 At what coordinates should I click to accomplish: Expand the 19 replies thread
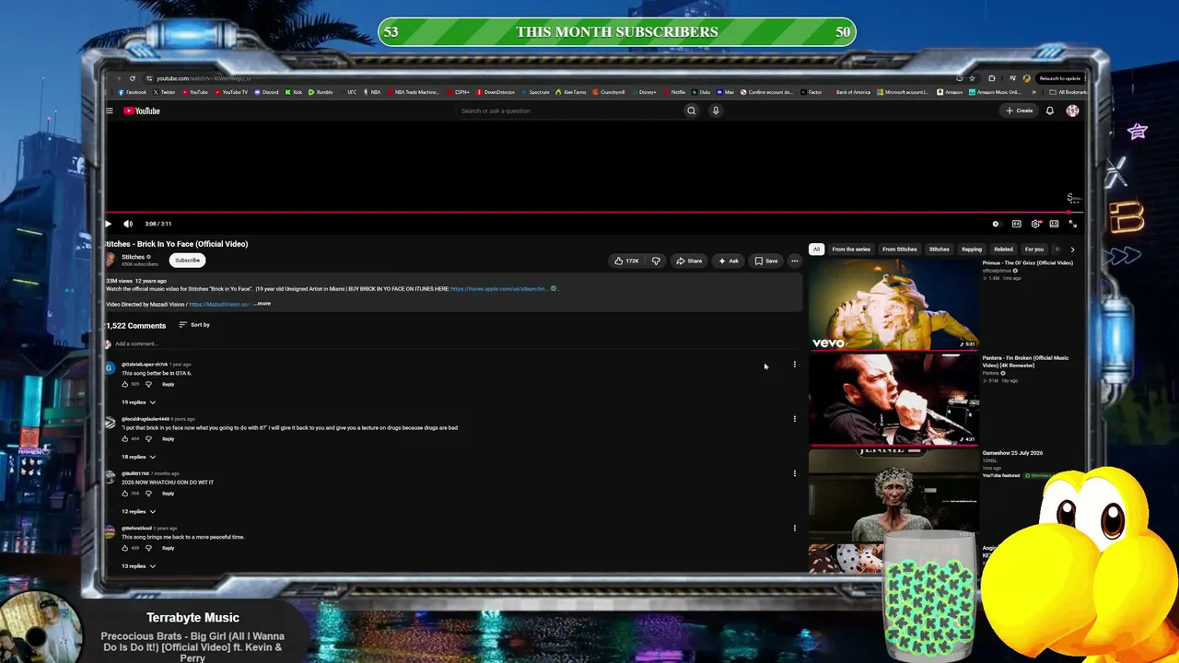point(138,402)
